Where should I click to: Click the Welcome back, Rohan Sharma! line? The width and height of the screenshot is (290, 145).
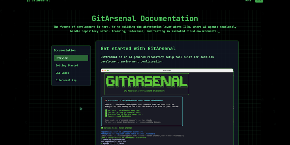tap(116, 128)
